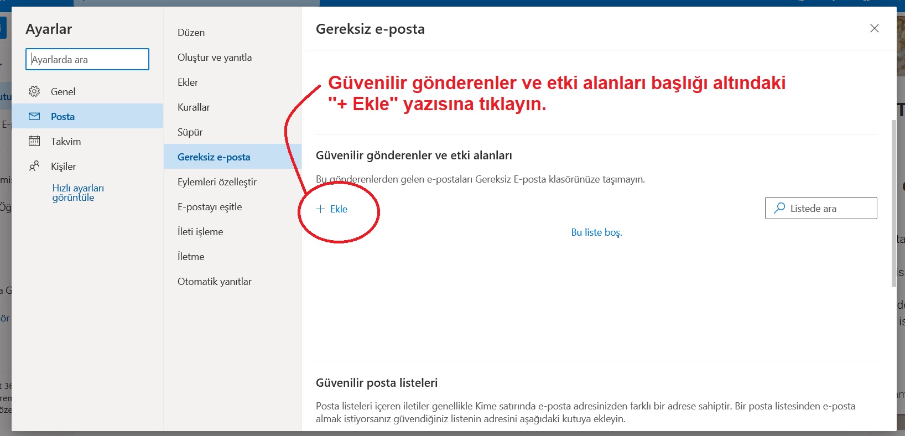Click the plus icon beside Ekle
This screenshot has height=436, width=905.
320,209
